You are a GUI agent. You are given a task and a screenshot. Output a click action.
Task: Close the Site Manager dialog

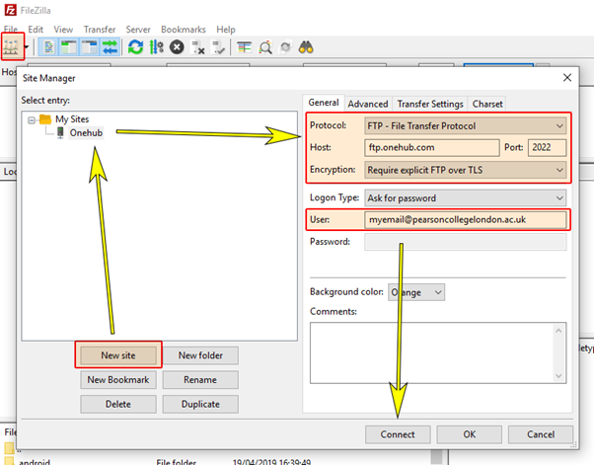pyautogui.click(x=567, y=78)
